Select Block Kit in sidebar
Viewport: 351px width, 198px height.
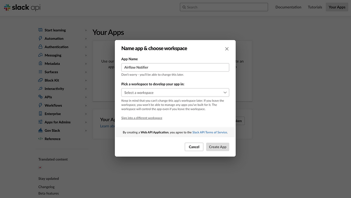(52, 80)
